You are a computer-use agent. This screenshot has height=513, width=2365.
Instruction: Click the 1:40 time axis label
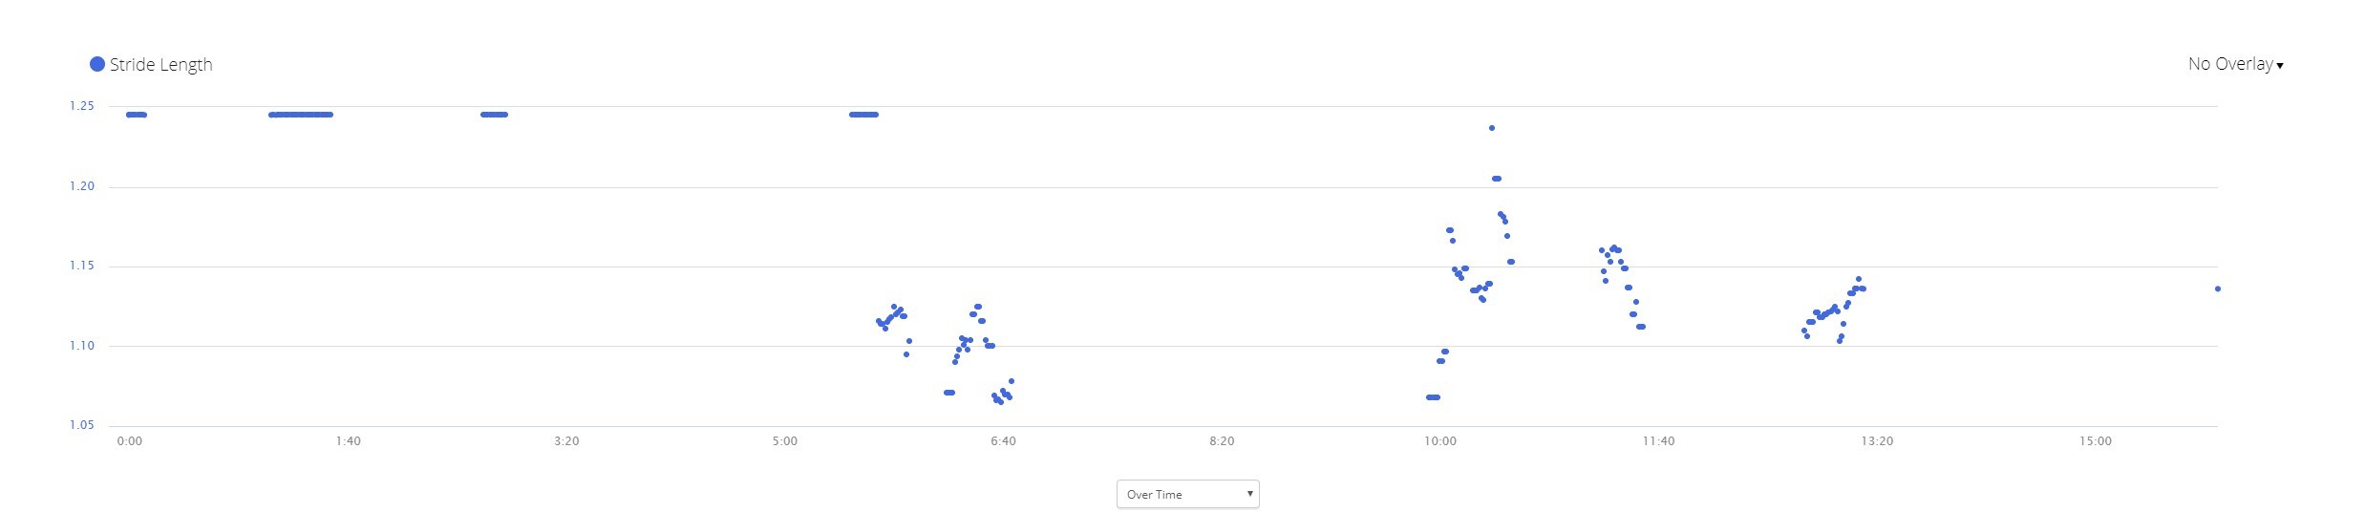coord(348,441)
